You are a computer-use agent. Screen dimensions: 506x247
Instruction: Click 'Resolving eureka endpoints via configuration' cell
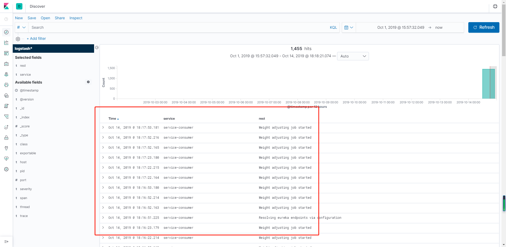pyautogui.click(x=300, y=218)
